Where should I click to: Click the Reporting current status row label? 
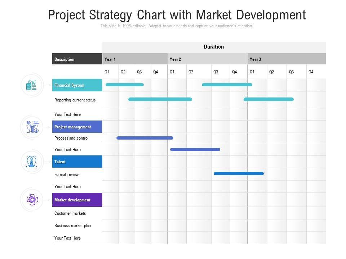point(75,100)
